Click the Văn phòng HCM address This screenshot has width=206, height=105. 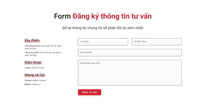pos(43,54)
